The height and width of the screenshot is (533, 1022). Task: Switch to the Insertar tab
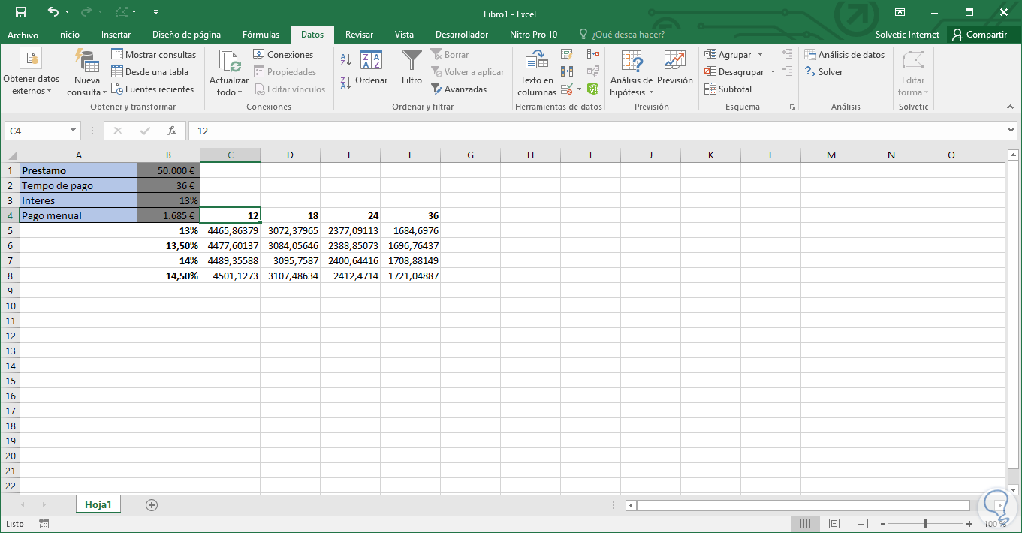point(116,35)
